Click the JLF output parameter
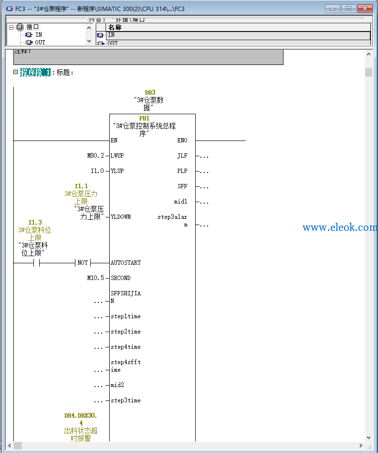Screen dimensions: 378x453 click(182, 156)
